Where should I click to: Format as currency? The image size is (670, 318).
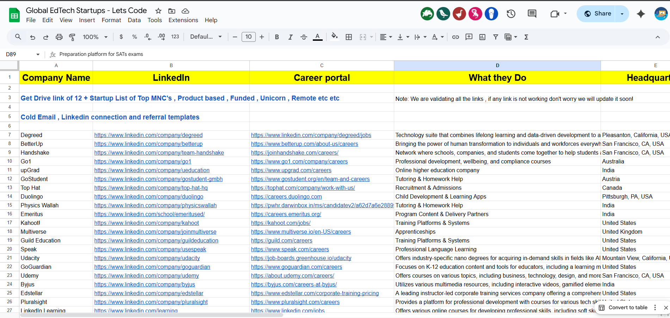coord(121,37)
